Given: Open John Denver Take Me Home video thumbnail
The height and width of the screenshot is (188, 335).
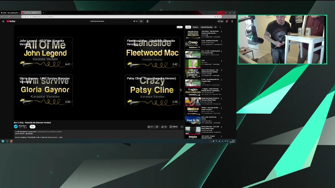Looking at the screenshot, I should coord(193,35).
